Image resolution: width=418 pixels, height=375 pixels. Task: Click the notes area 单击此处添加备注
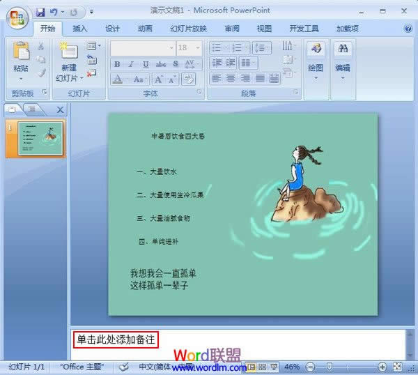click(116, 339)
